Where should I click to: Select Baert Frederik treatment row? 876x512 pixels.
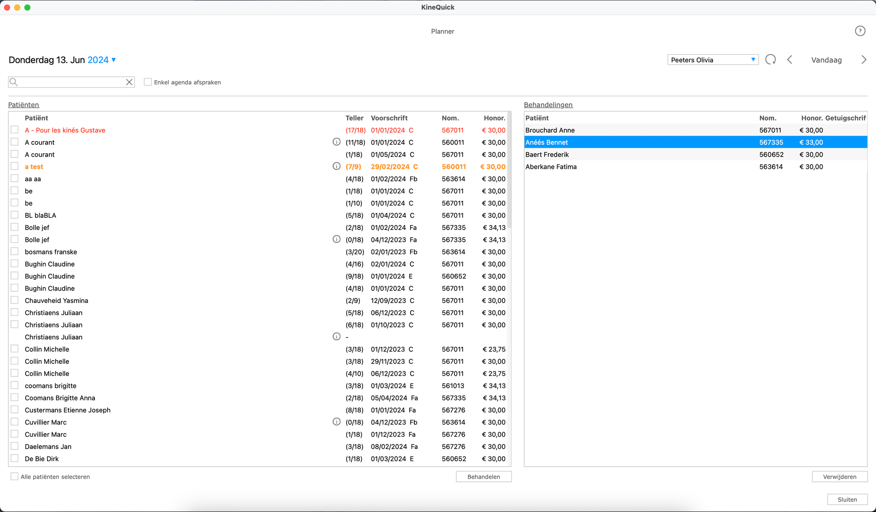point(695,155)
